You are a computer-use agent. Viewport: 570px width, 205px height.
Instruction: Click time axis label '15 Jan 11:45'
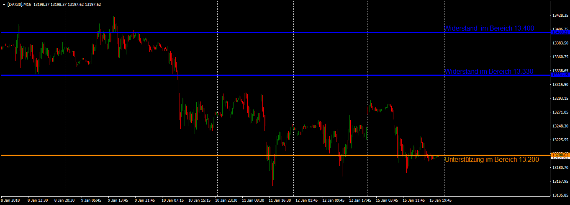pos(415,200)
